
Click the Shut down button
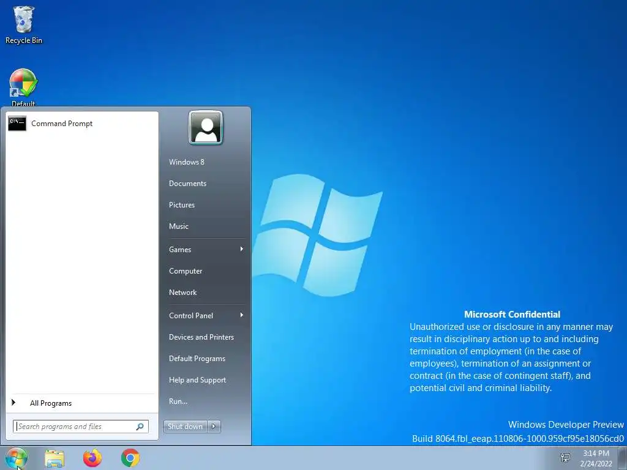pyautogui.click(x=185, y=427)
